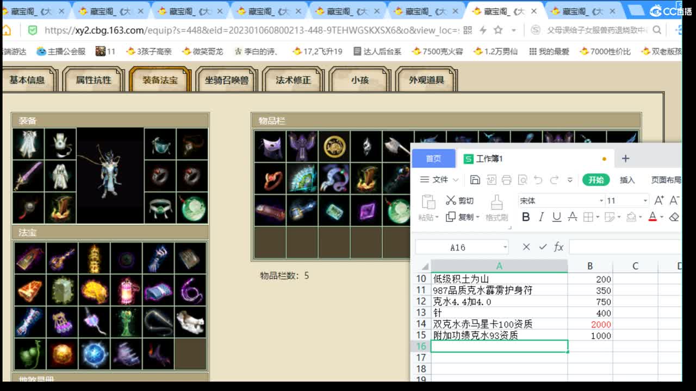The image size is (696, 391).
Task: Click the Print icon in WPS toolbar
Action: tap(507, 180)
